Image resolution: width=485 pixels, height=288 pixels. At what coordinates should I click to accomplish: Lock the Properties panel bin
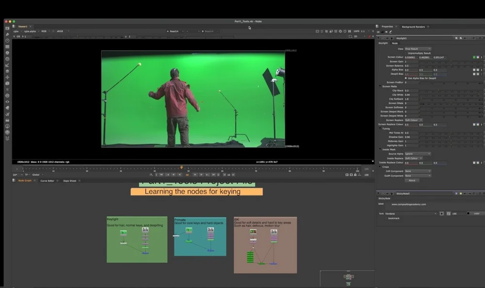click(x=383, y=32)
